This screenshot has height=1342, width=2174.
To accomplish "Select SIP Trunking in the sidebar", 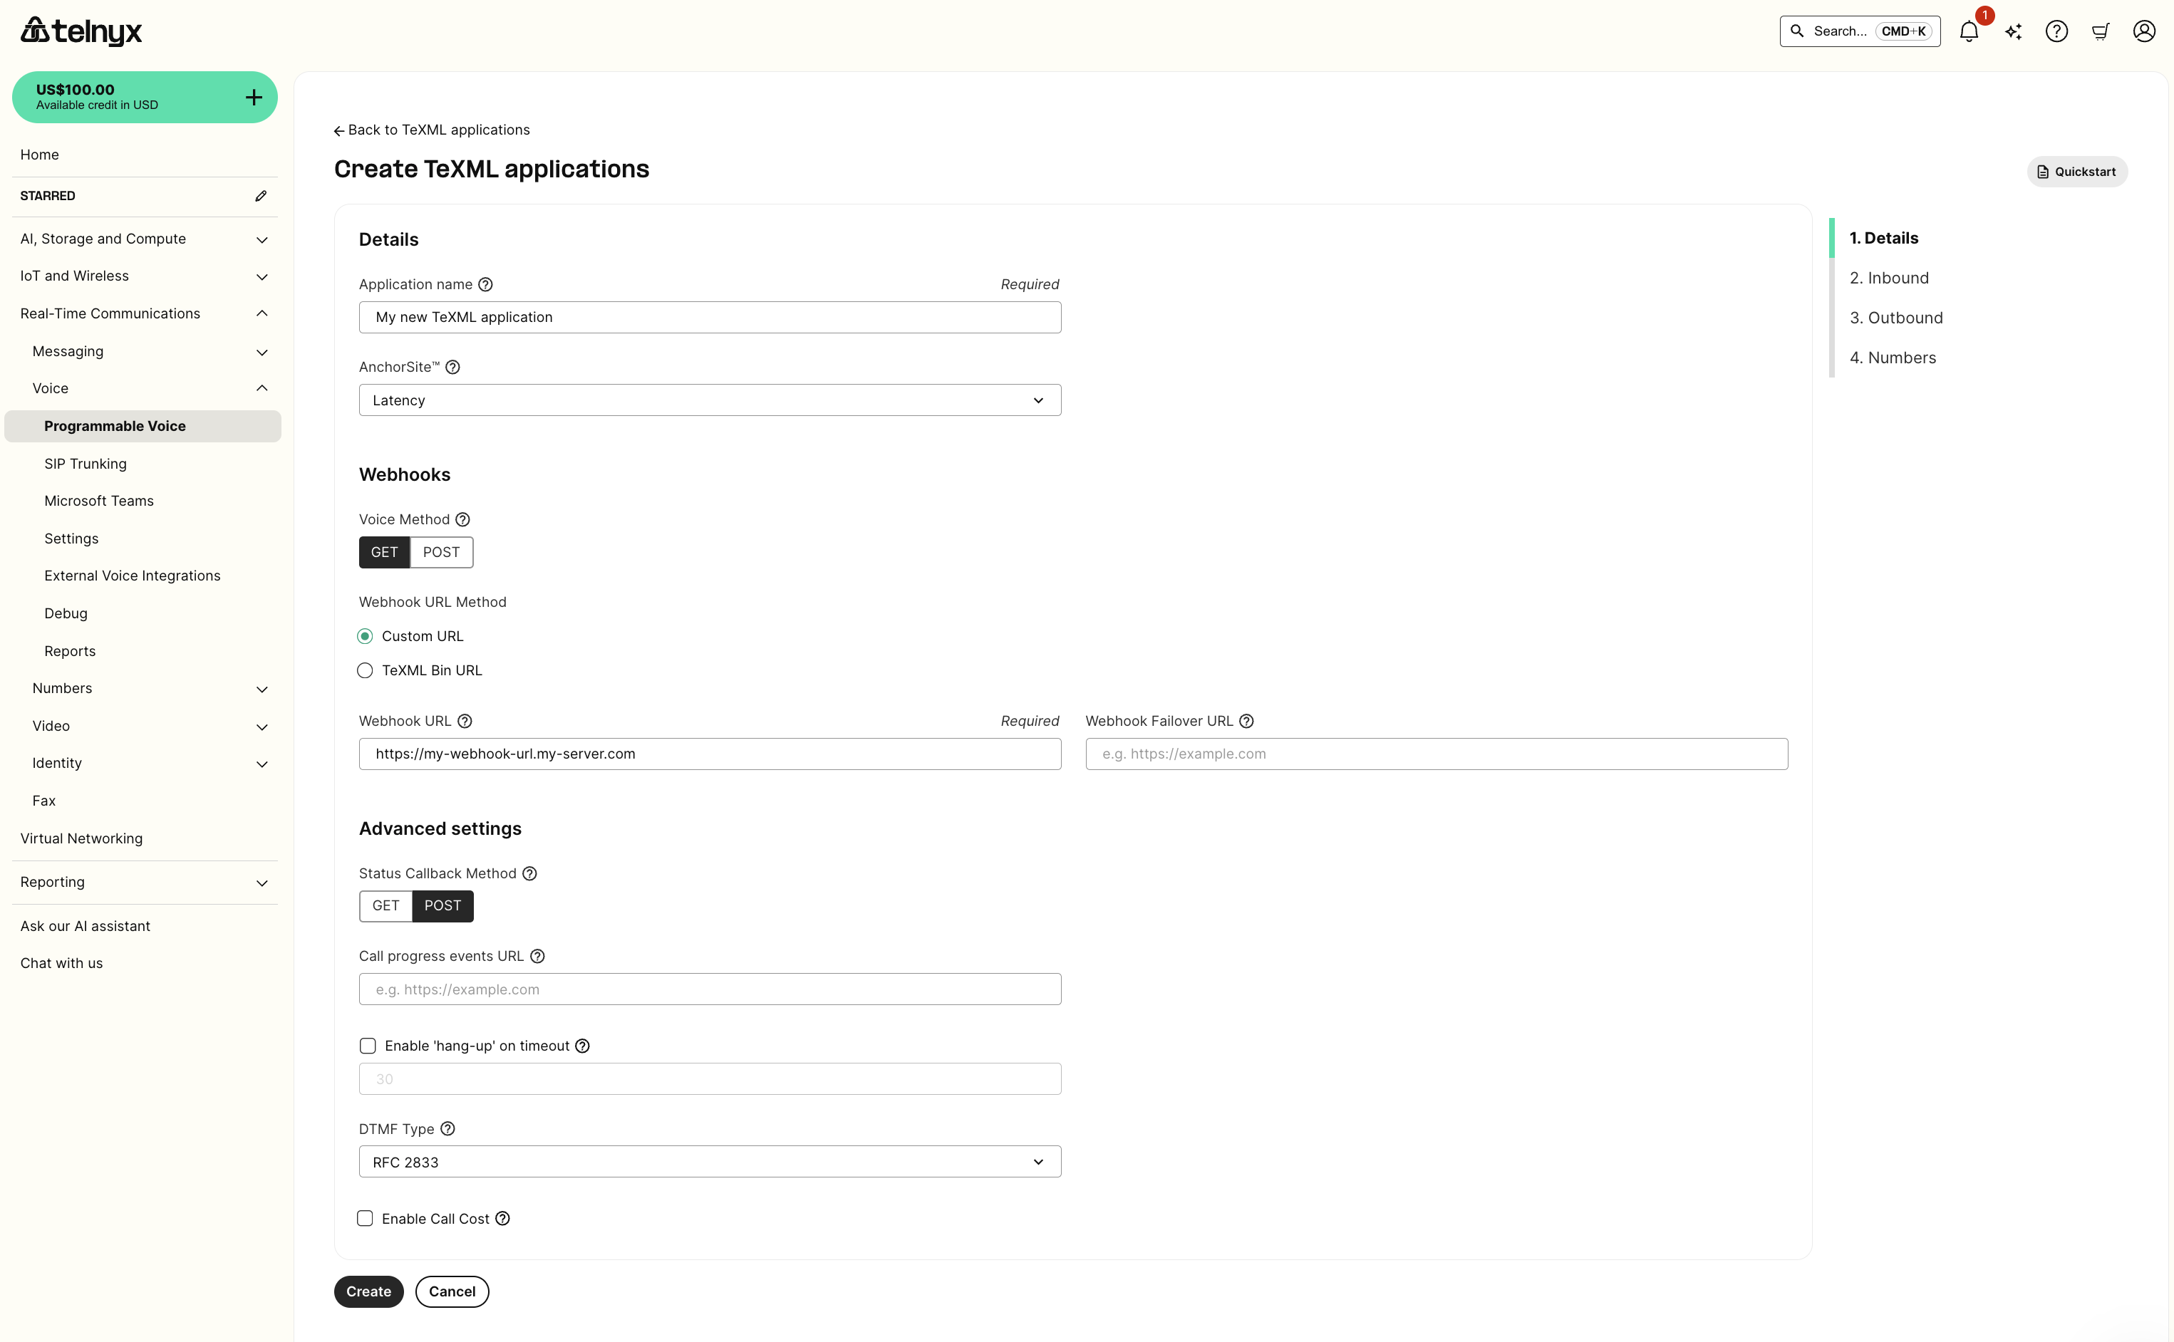I will click(86, 463).
